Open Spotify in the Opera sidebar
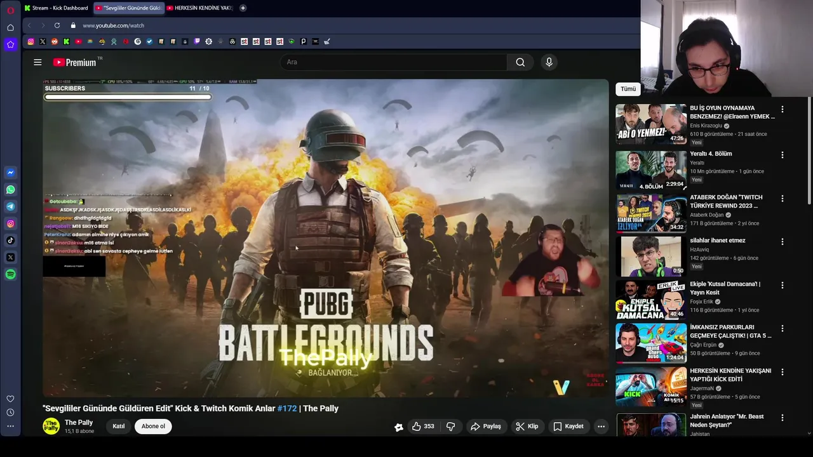The height and width of the screenshot is (457, 813). point(10,274)
